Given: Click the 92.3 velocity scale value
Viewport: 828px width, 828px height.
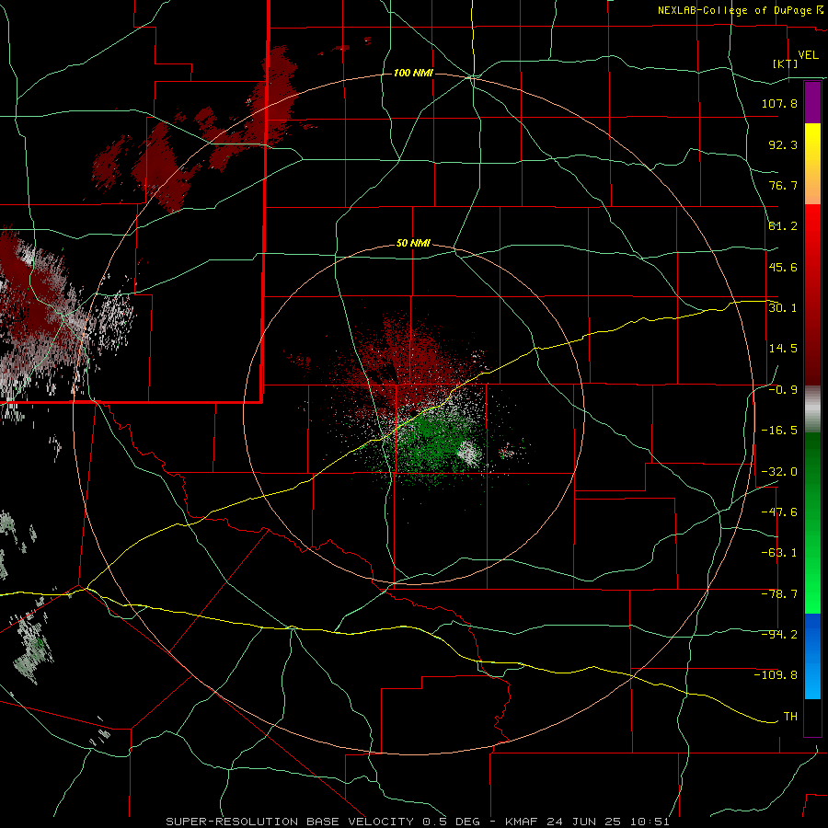Looking at the screenshot, I should coord(783,144).
